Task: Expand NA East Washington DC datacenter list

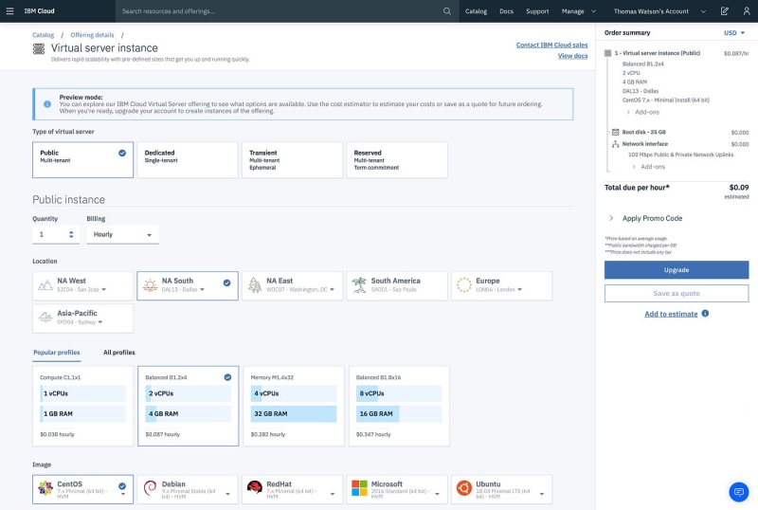Action: click(333, 290)
